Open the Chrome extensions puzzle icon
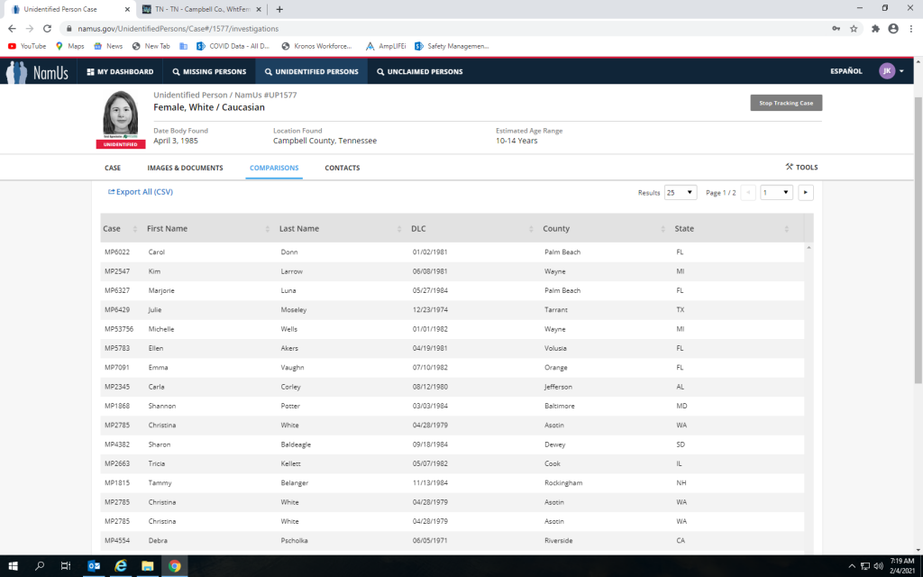The image size is (923, 577). tap(874, 28)
